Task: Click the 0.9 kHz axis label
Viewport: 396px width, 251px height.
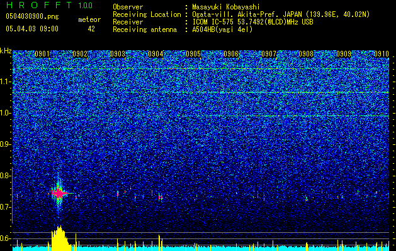Action: [6, 144]
